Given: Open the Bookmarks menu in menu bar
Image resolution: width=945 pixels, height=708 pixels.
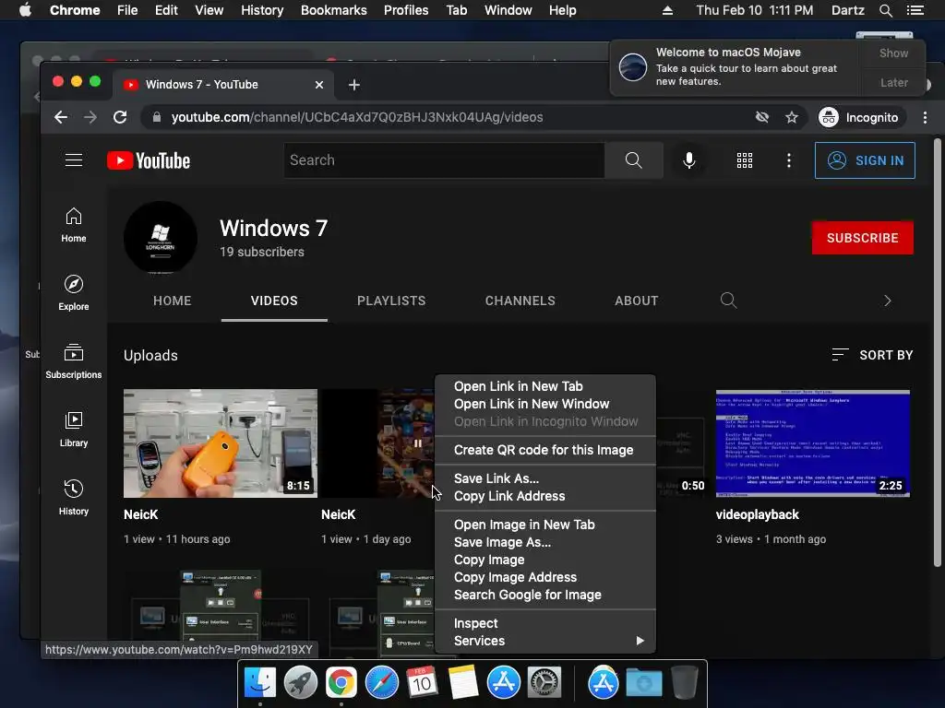Looking at the screenshot, I should (334, 10).
